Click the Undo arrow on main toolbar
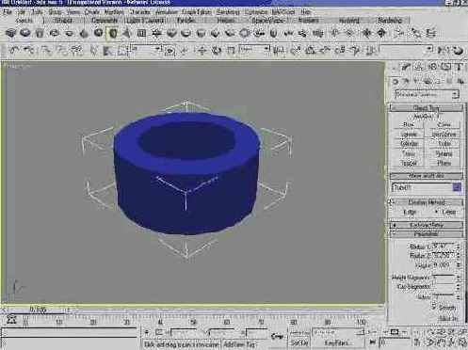The width and height of the screenshot is (468, 350). 14,50
